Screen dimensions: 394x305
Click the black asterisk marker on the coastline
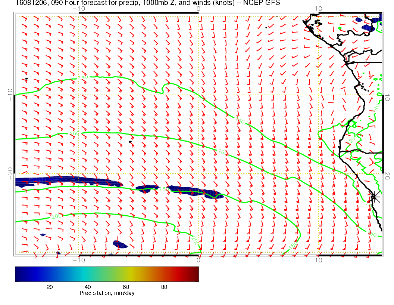(x=374, y=197)
